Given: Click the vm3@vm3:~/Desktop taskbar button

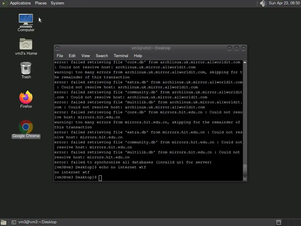Looking at the screenshot, I should [x=34, y=222].
